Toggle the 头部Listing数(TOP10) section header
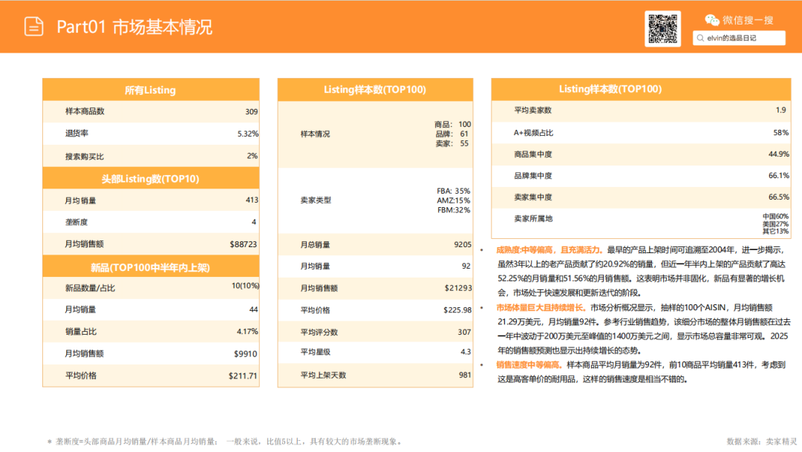Image resolution: width=802 pixels, height=452 pixels. [x=151, y=178]
